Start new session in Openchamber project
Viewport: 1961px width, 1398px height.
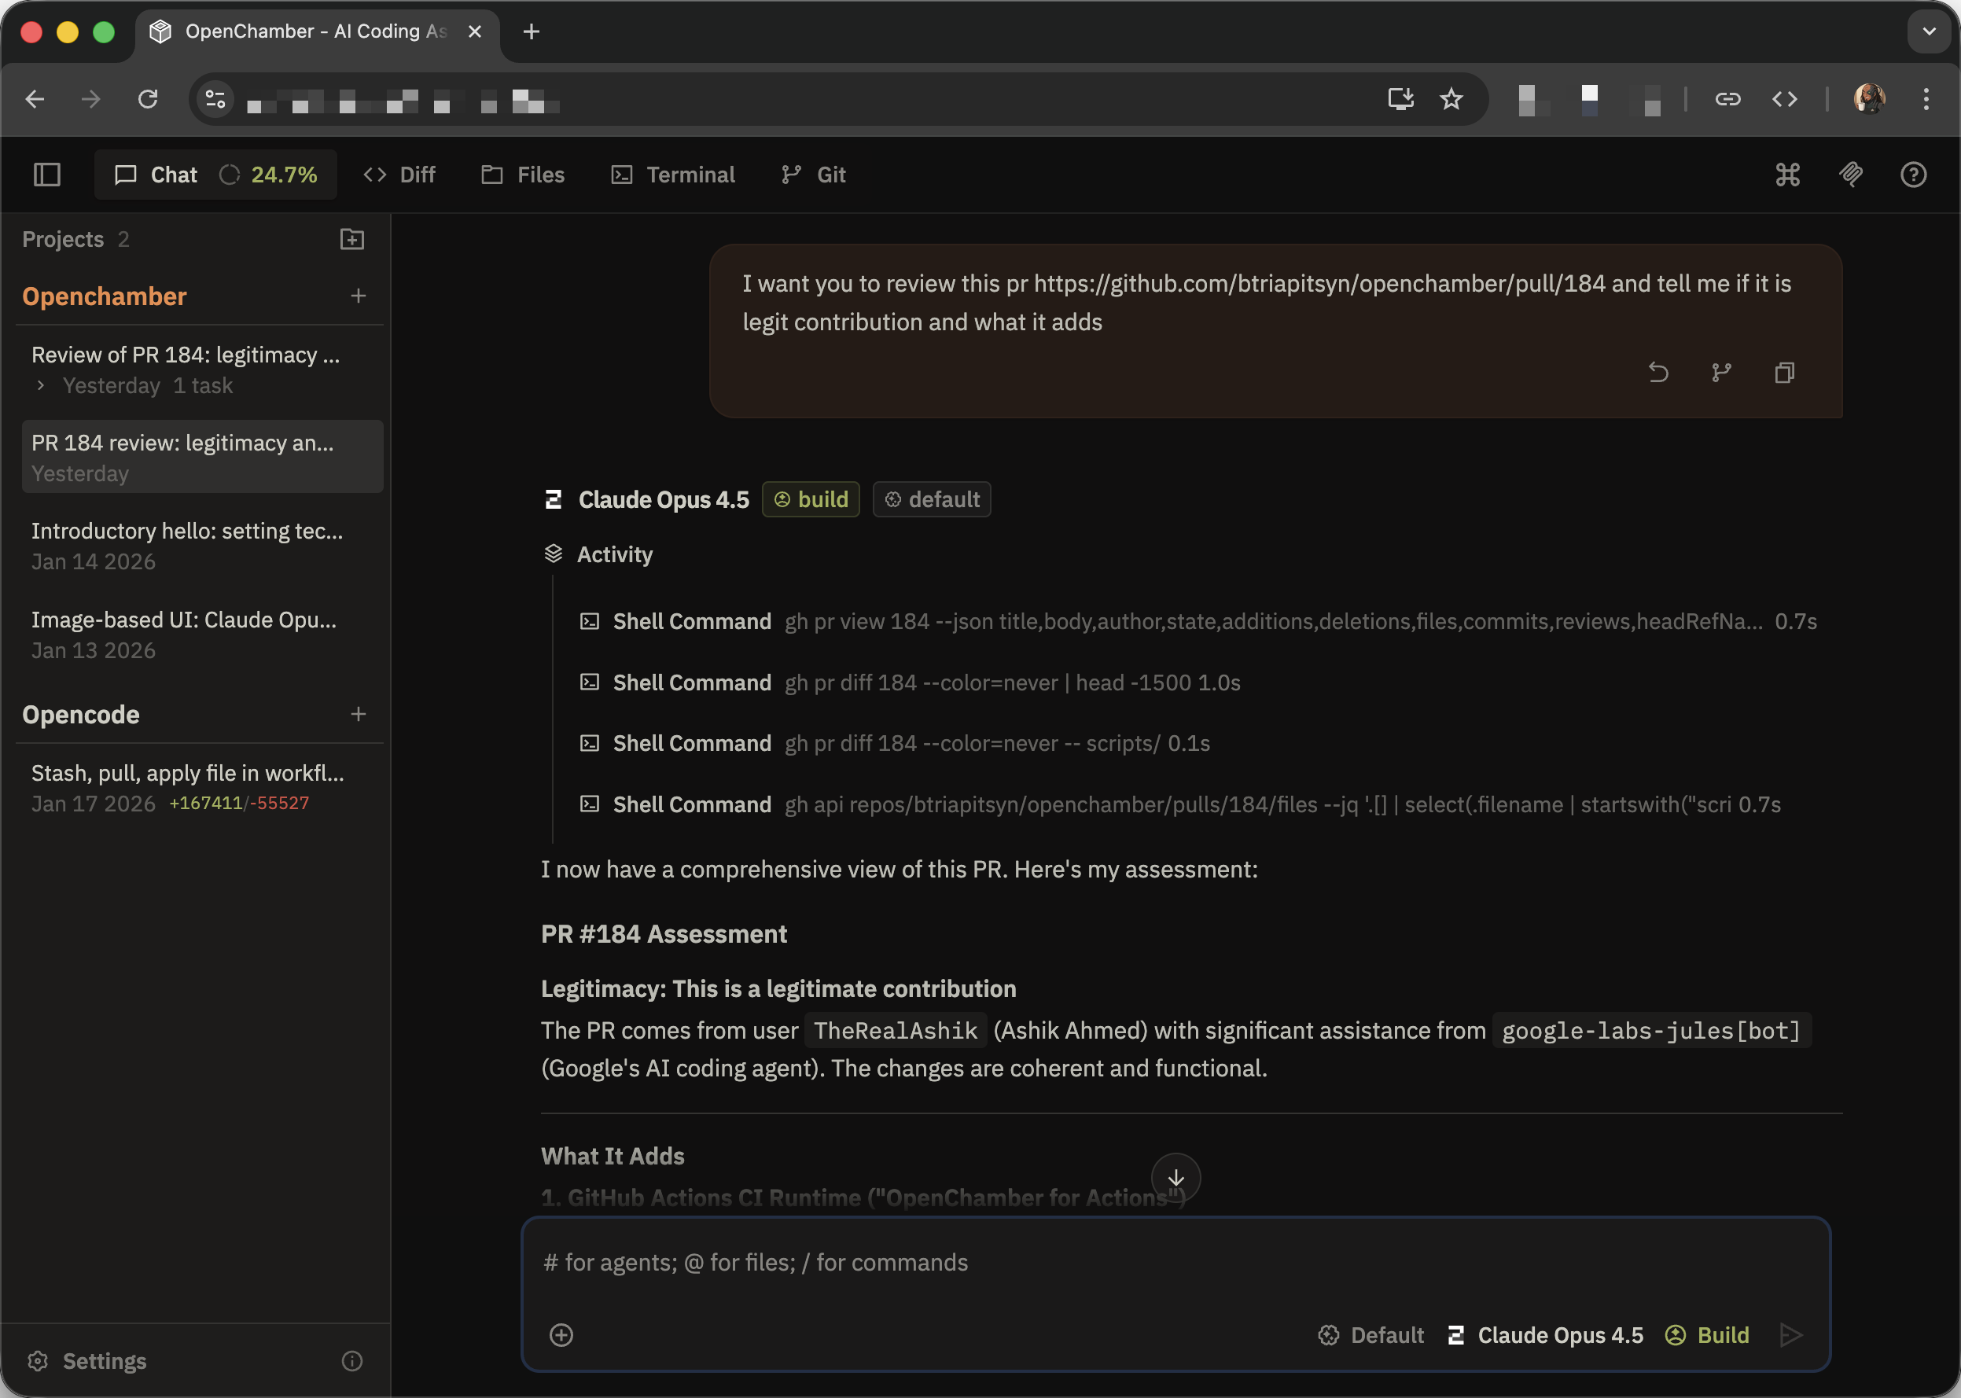coord(358,296)
